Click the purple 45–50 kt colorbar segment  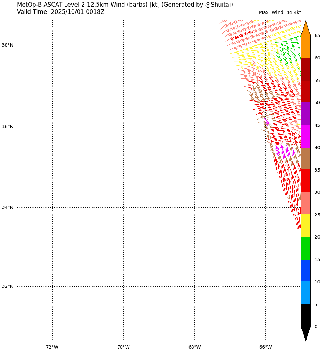coord(305,114)
